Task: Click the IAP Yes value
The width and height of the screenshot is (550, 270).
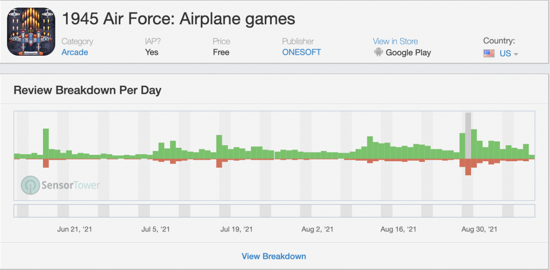Action: [x=151, y=52]
